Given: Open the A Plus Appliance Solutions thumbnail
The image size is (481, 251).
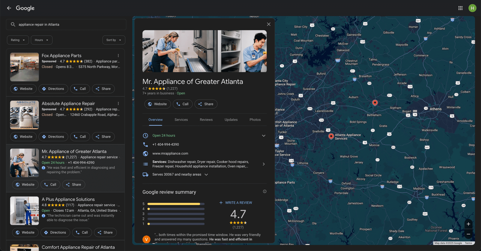Looking at the screenshot, I should pos(24,211).
